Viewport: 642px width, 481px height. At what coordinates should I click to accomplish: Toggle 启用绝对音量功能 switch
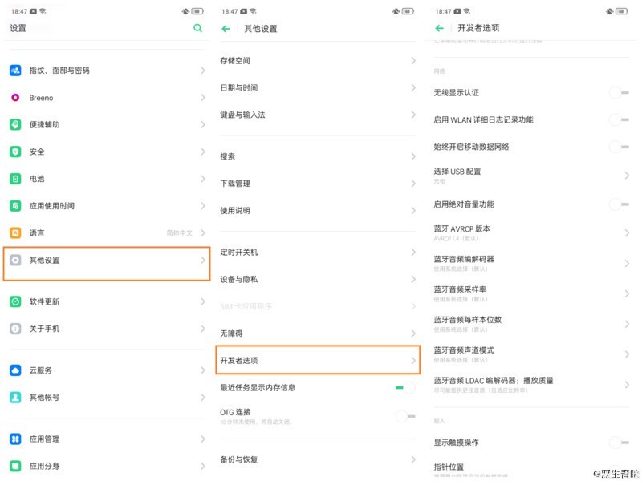point(619,204)
